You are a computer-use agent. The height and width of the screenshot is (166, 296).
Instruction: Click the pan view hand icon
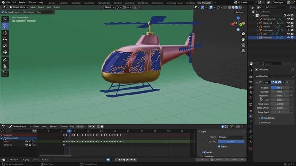pos(243,39)
